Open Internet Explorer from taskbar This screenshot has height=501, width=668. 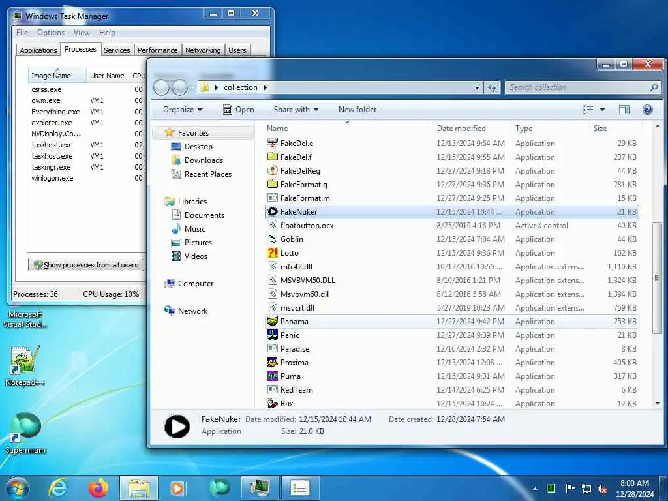click(x=57, y=488)
